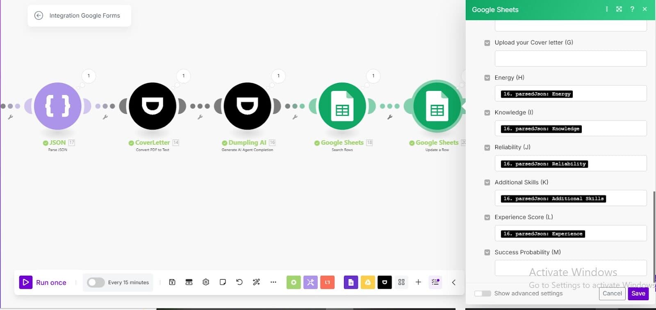
Task: Click the Experience Score (L) input field
Action: (571, 233)
